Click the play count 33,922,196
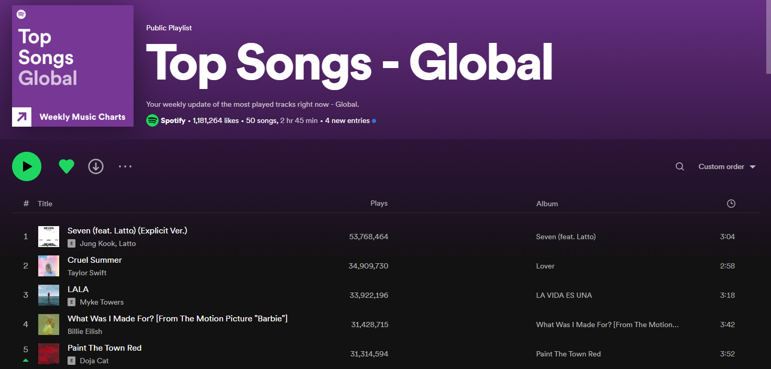This screenshot has width=771, height=369. point(369,295)
